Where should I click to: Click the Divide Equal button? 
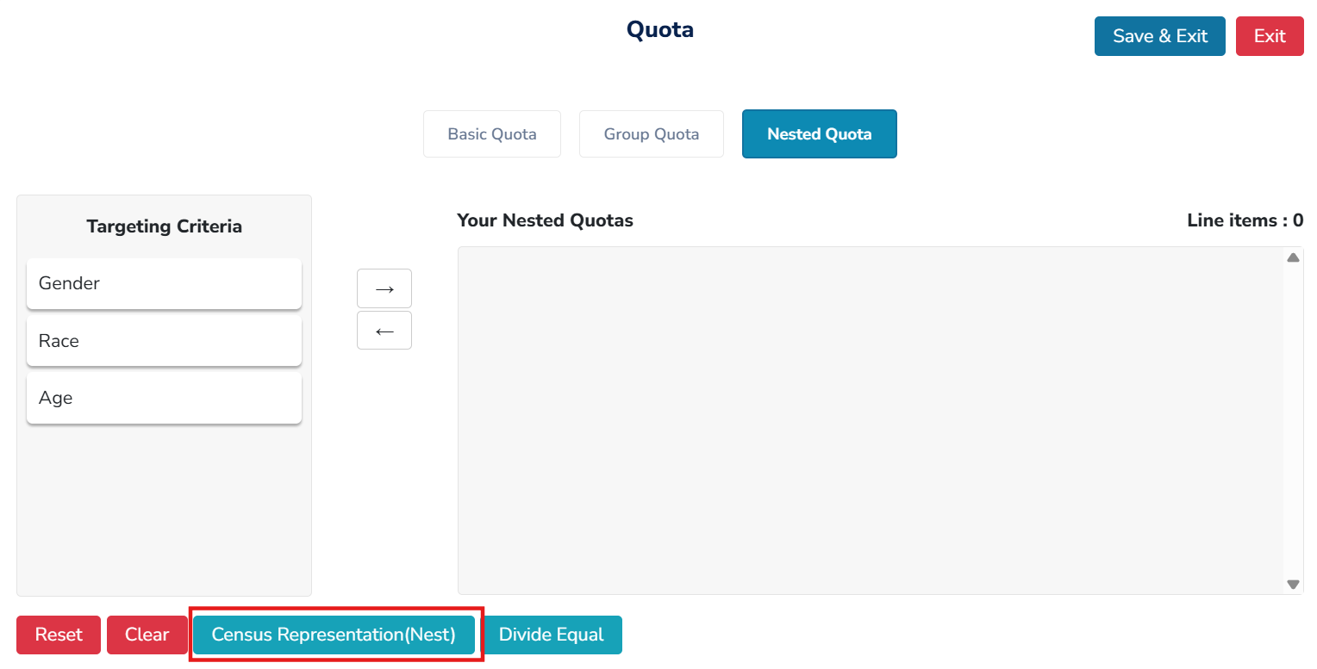[x=552, y=635]
